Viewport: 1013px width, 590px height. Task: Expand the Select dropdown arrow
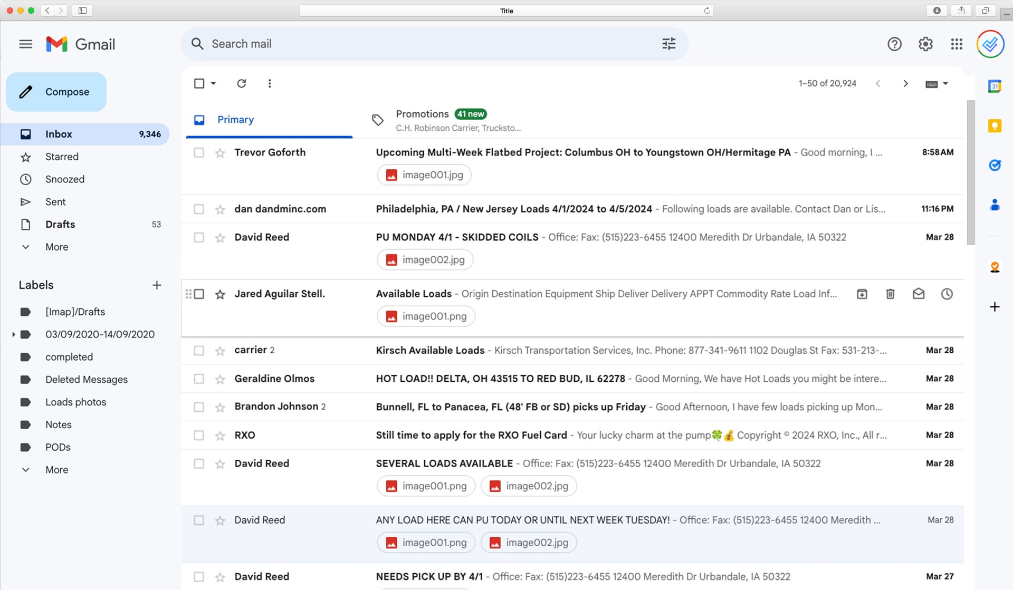(213, 84)
